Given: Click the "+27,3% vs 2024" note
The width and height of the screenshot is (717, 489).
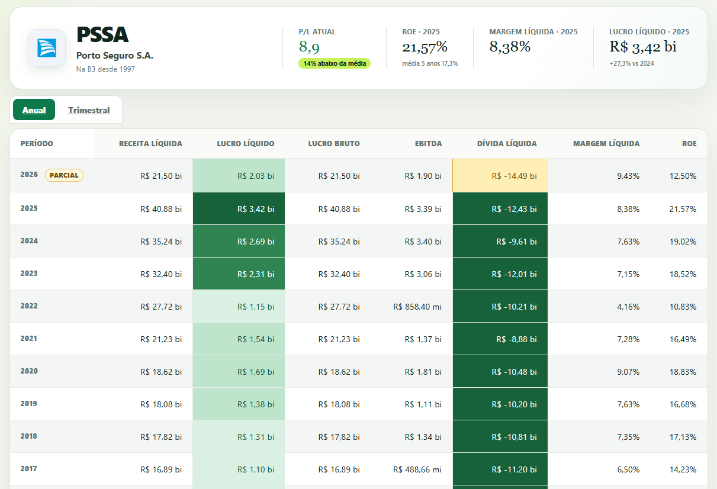Looking at the screenshot, I should coord(632,63).
